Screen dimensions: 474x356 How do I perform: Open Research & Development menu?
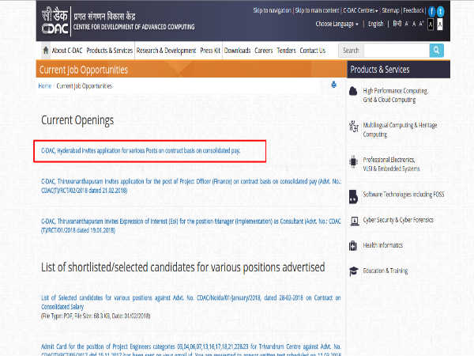pyautogui.click(x=166, y=51)
